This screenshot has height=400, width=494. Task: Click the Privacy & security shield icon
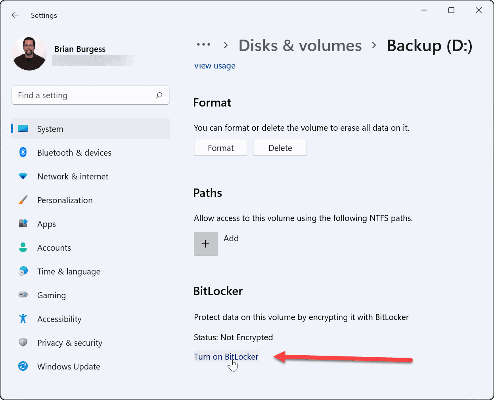[x=23, y=343]
